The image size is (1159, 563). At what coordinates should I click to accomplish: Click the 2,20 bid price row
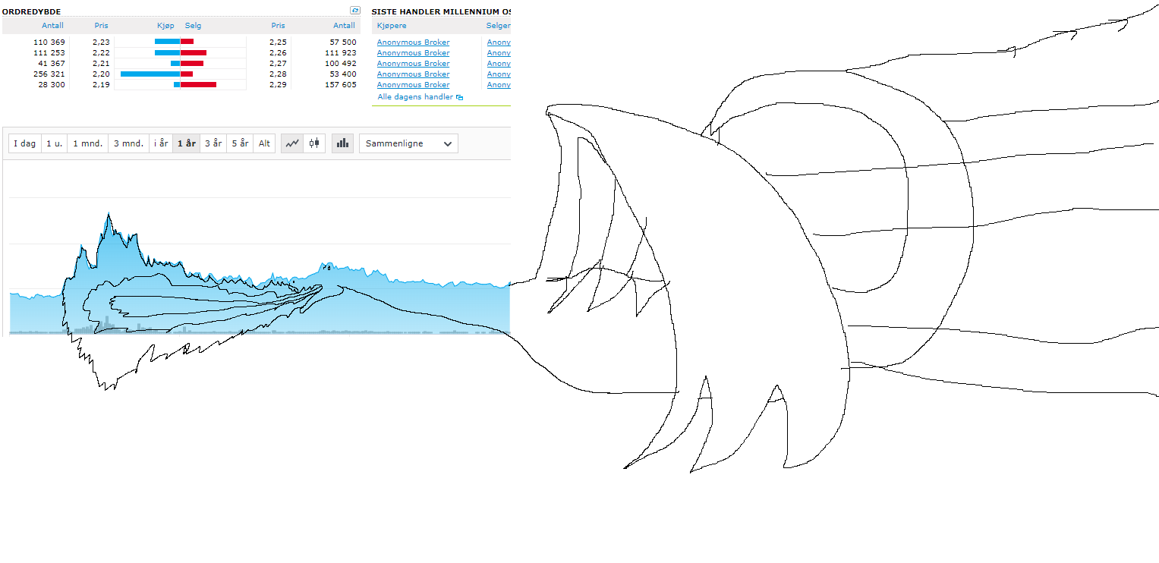pos(101,74)
